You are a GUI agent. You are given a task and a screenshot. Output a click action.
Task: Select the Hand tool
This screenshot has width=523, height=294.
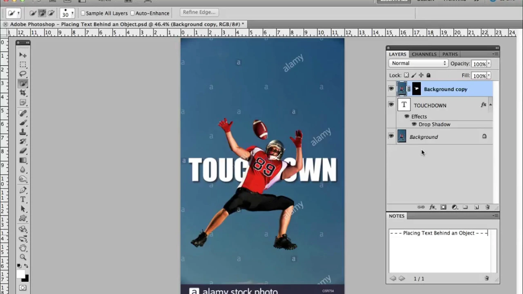coord(23,248)
